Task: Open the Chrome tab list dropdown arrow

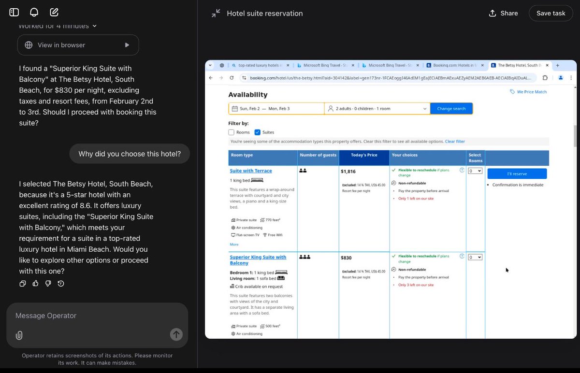Action: [210, 65]
